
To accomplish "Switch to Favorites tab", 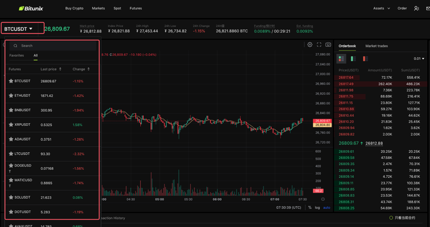I will click(16, 55).
